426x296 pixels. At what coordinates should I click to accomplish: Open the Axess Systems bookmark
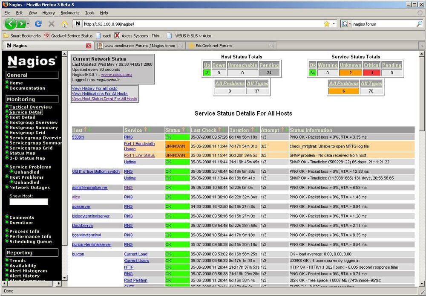pos(139,36)
